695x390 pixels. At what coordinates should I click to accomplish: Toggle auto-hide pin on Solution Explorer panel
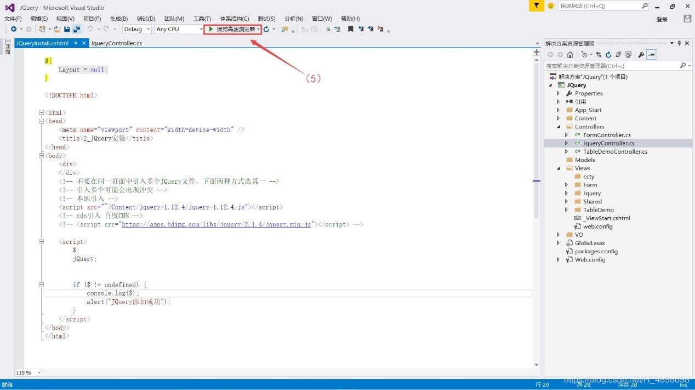pyautogui.click(x=680, y=43)
